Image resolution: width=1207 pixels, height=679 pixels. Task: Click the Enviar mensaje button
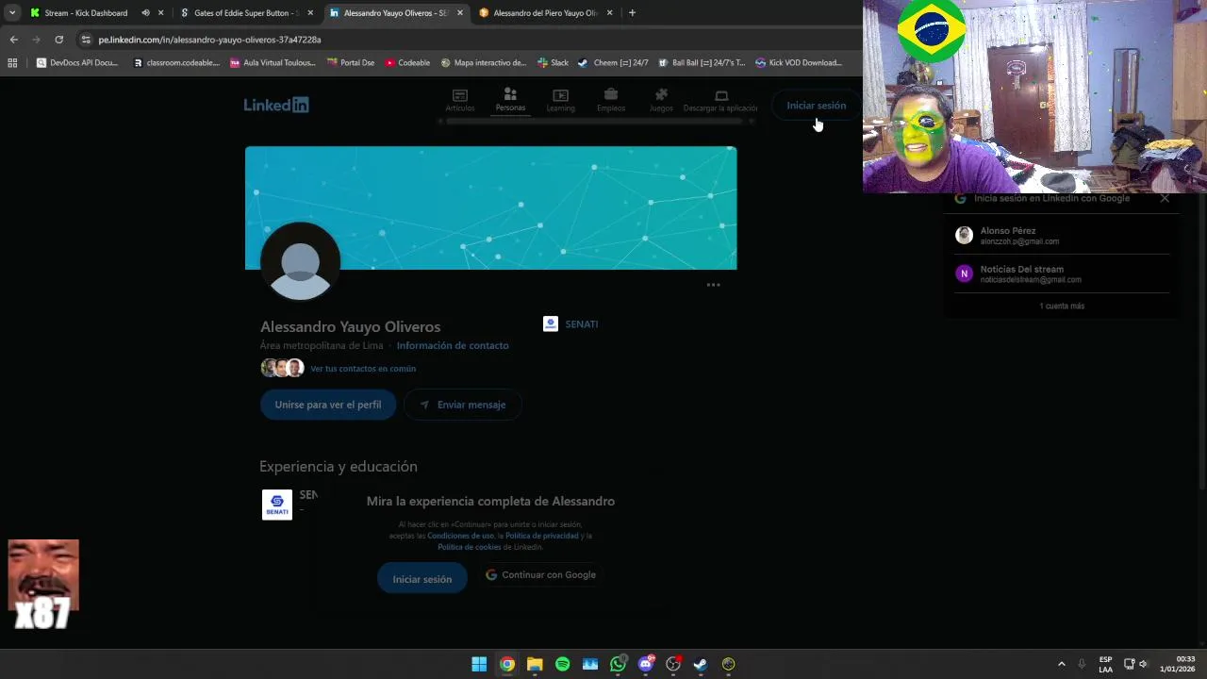click(462, 405)
